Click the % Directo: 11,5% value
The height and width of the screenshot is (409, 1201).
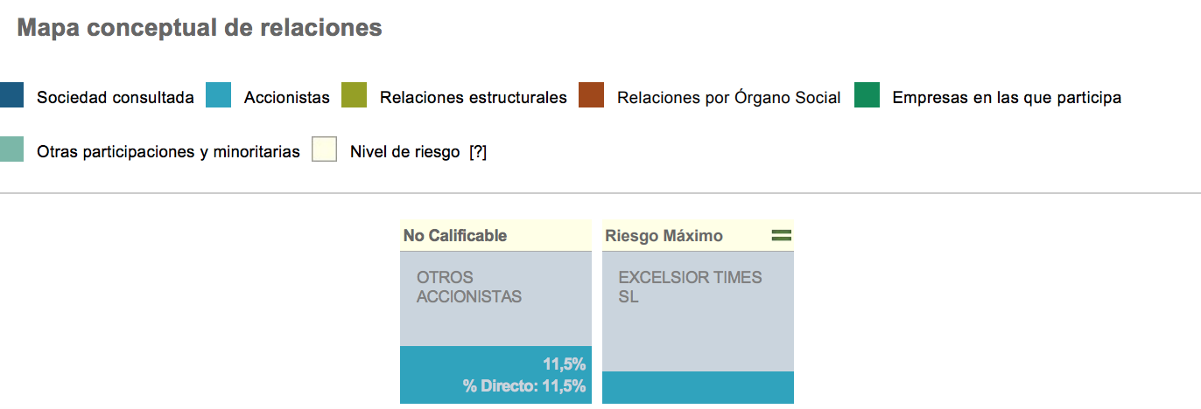pos(524,386)
